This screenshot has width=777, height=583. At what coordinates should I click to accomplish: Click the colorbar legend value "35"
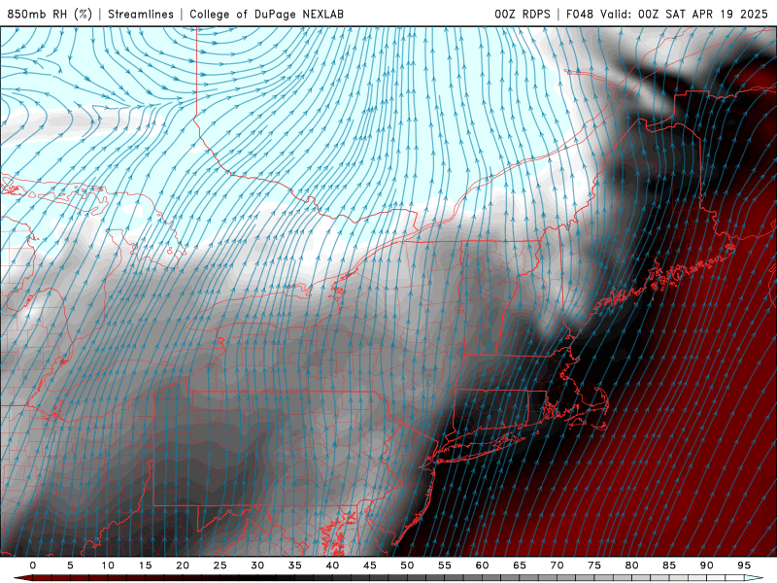tap(295, 566)
